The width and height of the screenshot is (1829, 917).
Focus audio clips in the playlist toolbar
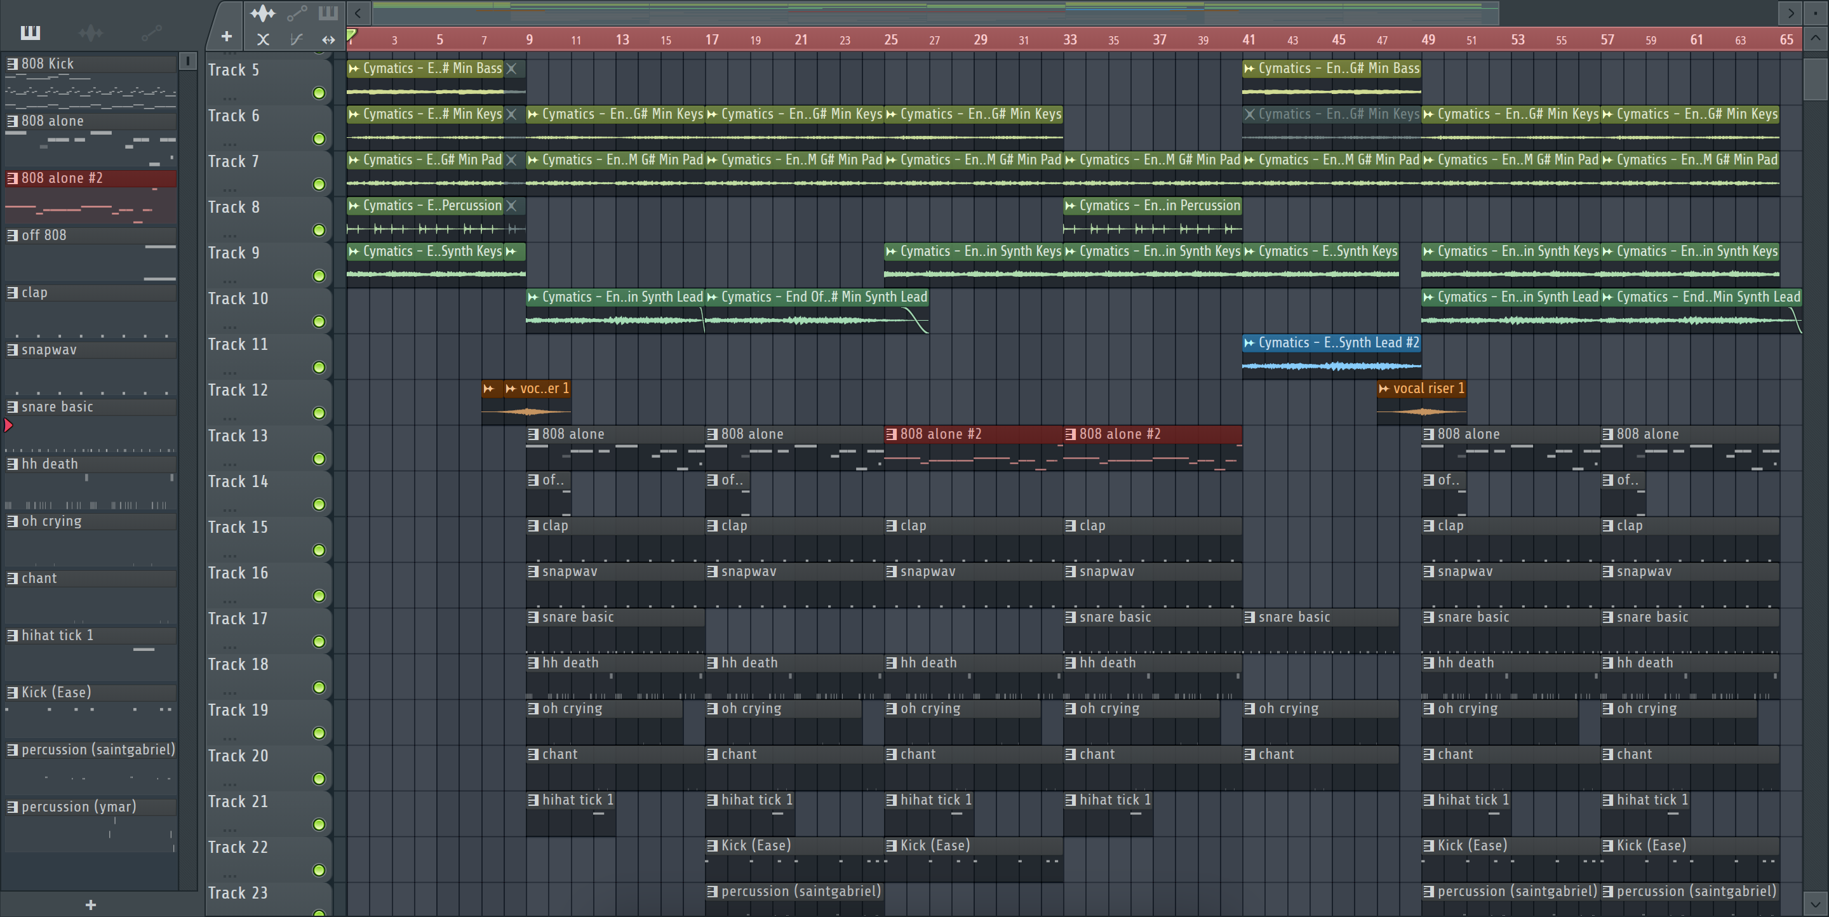tap(263, 13)
